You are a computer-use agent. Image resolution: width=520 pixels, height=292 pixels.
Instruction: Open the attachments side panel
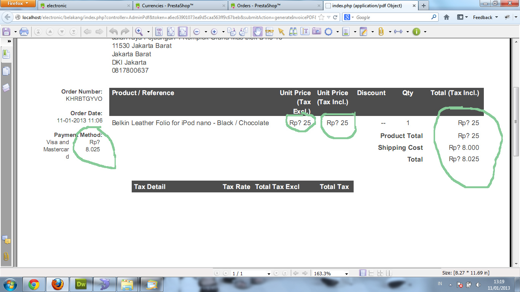point(6,256)
